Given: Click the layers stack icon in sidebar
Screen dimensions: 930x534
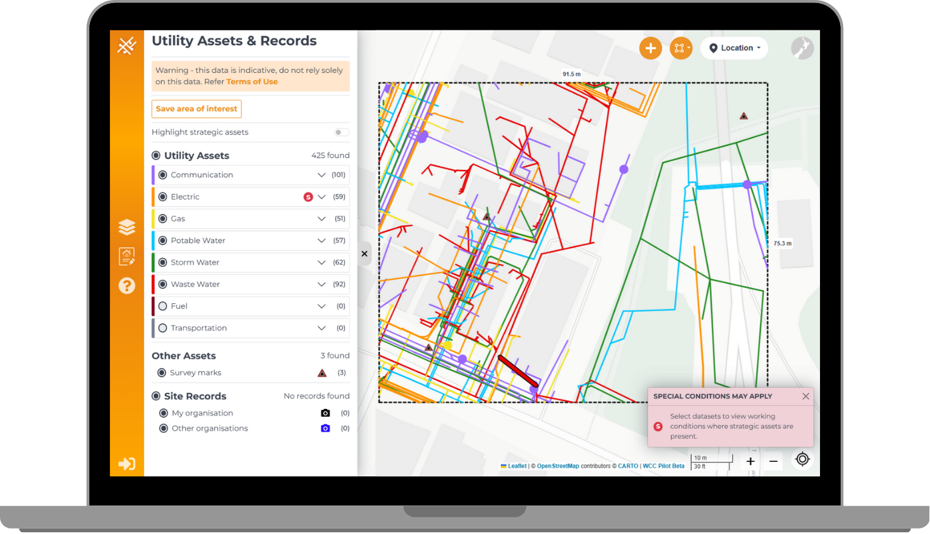Looking at the screenshot, I should (126, 227).
